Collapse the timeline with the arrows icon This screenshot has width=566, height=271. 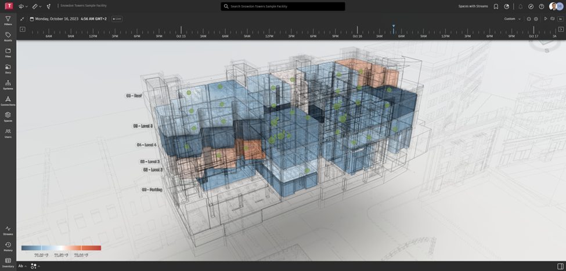click(23, 19)
